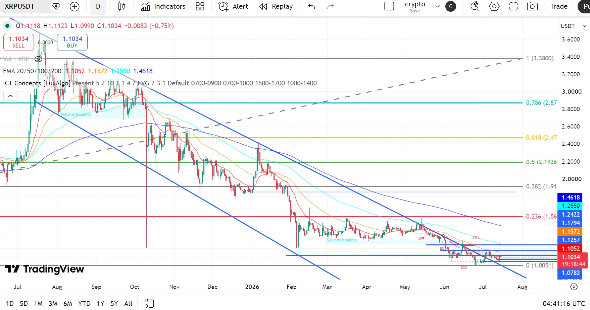Set range to 3M
Screen dimensions: 590x310
pos(53,304)
